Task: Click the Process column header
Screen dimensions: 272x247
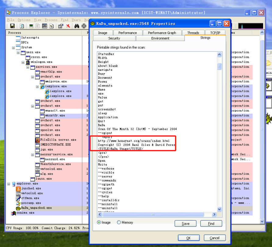Action: [44, 33]
